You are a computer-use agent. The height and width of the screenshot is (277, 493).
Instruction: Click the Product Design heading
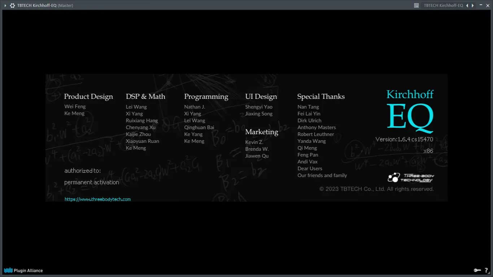coord(88,96)
